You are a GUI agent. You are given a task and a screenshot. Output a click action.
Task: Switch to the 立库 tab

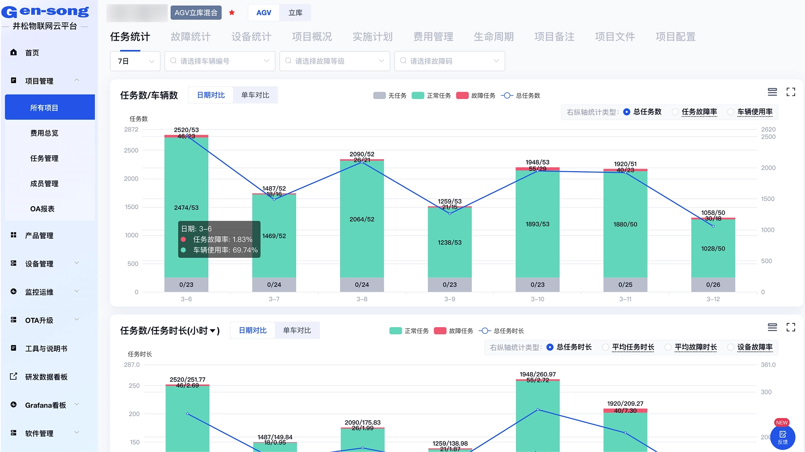tap(295, 13)
